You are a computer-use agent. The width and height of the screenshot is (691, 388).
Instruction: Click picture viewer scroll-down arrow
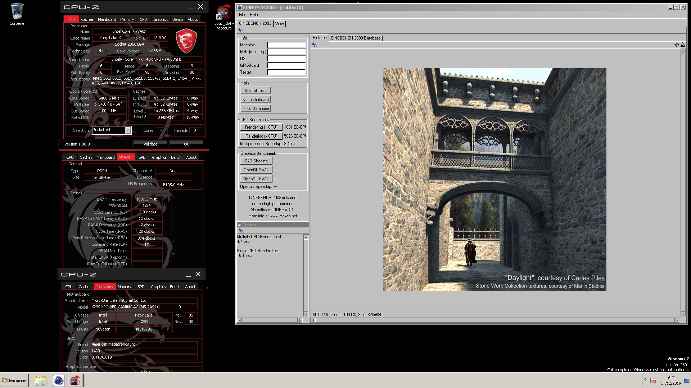683,314
